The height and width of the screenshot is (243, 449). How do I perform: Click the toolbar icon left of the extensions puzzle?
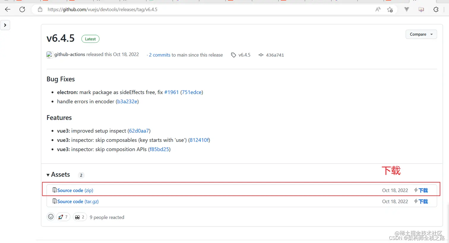point(421,9)
